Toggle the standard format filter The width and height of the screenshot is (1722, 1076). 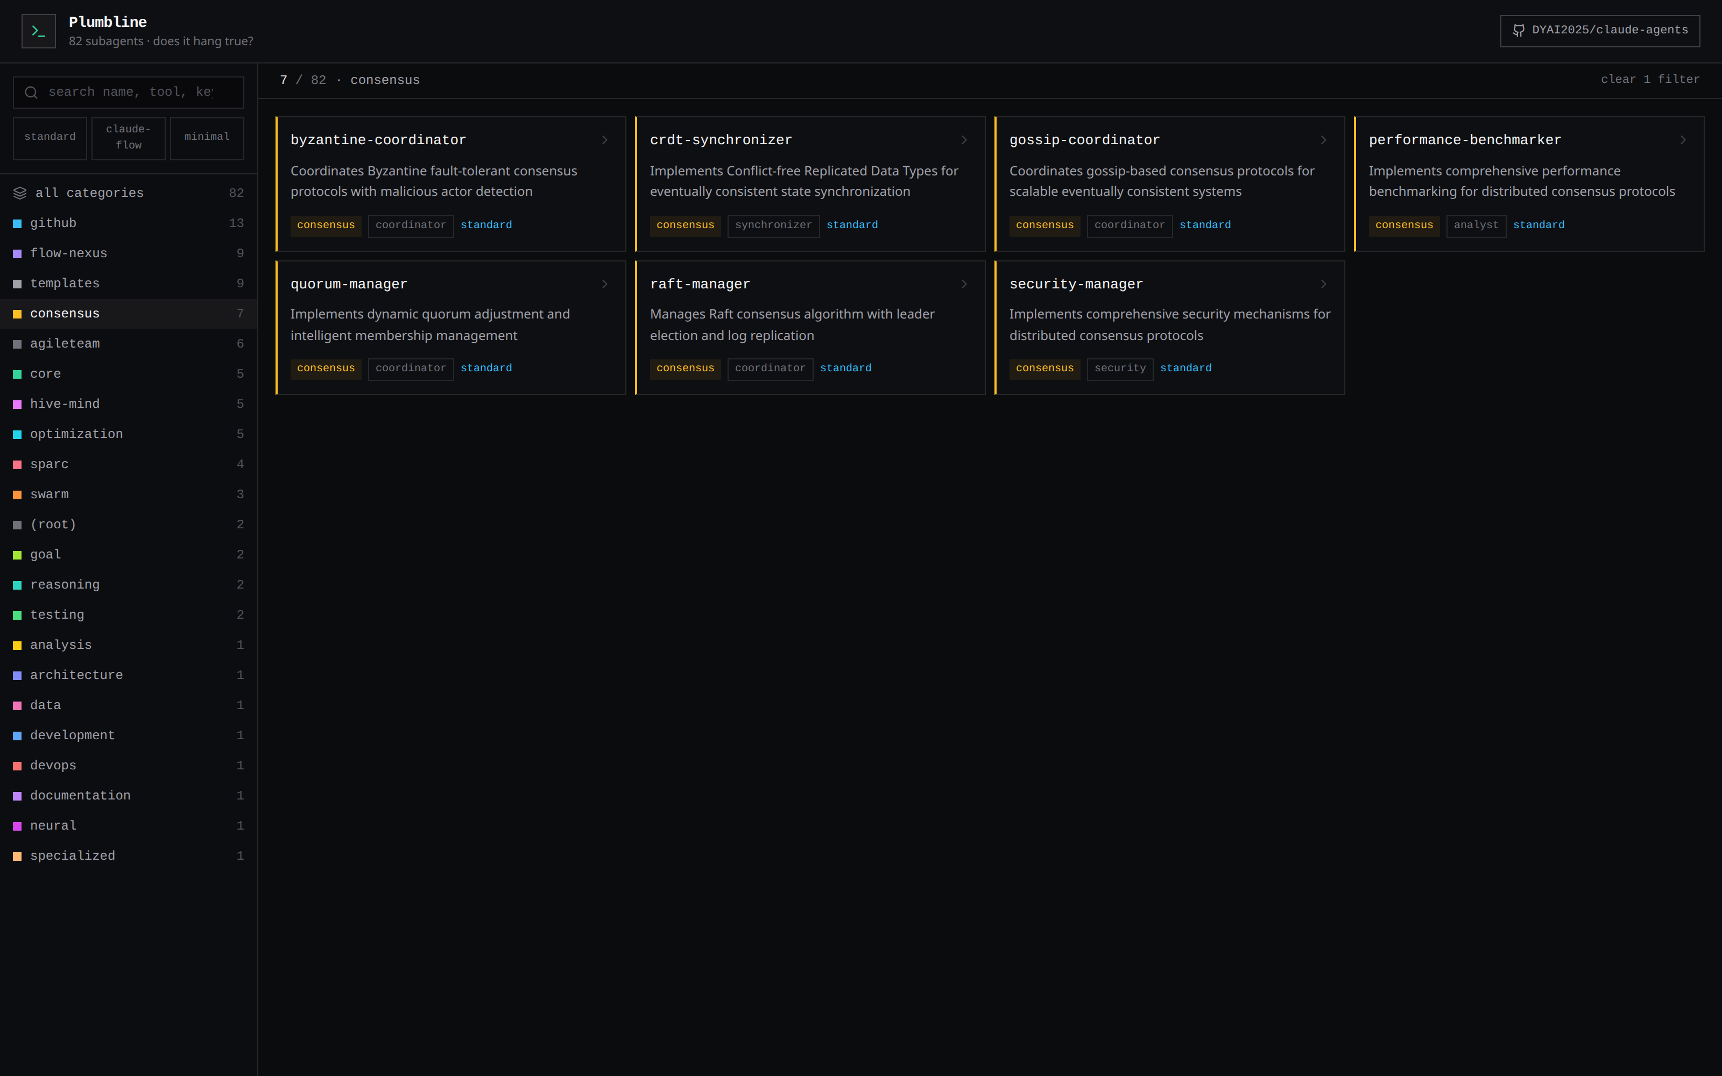coord(50,138)
